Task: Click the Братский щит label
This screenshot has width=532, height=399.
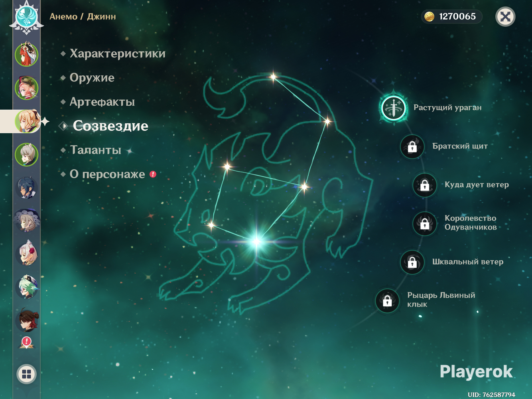Action: tap(460, 146)
